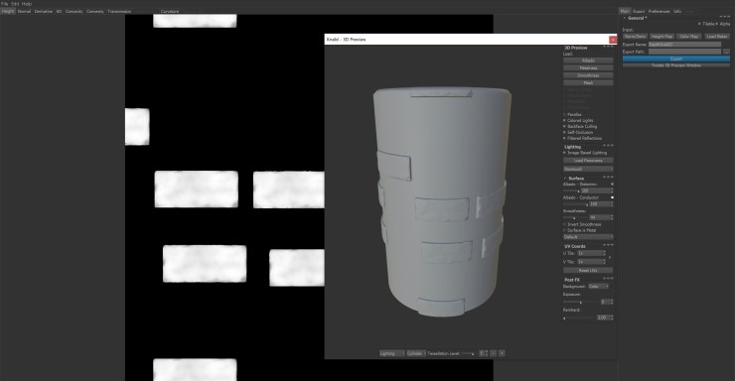Screen dimensions: 735x381
Task: Switch to the Convexity map tab
Action: click(x=95, y=11)
